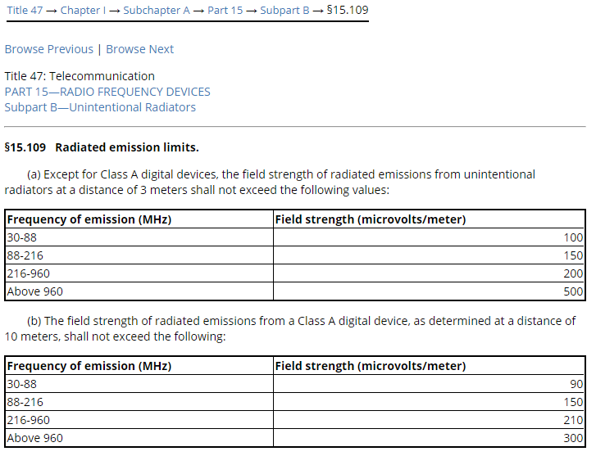The height and width of the screenshot is (456, 596).
Task: Go to Chapter I in breadcrumb
Action: pos(83,11)
